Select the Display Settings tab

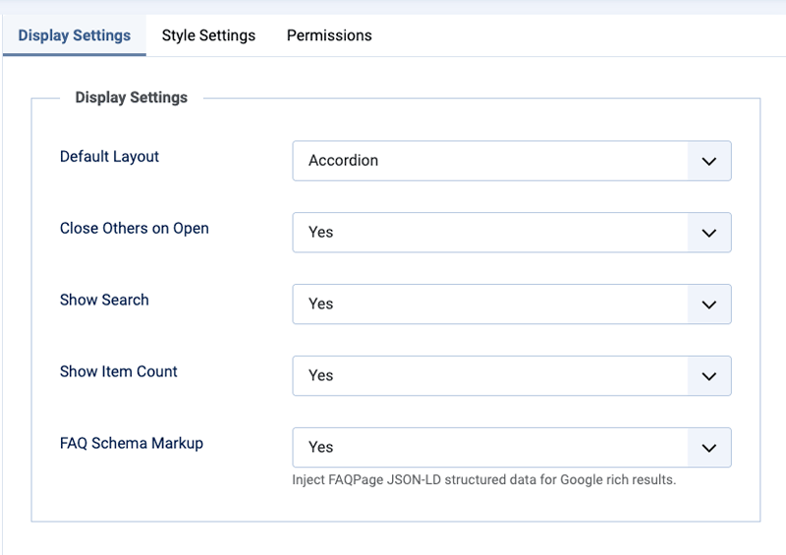click(x=74, y=35)
